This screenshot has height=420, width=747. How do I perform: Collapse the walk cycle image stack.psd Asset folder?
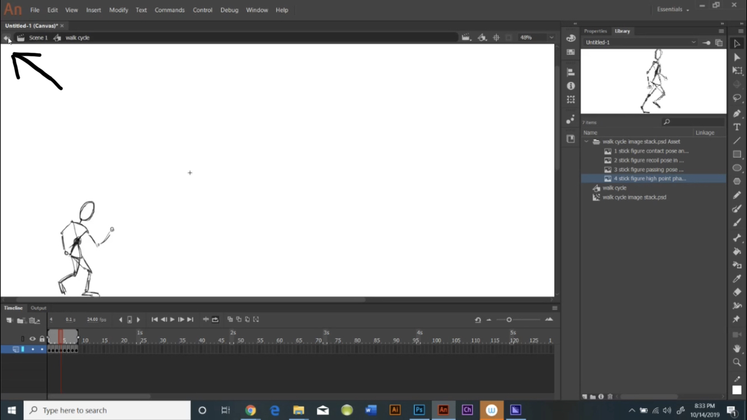tap(585, 141)
